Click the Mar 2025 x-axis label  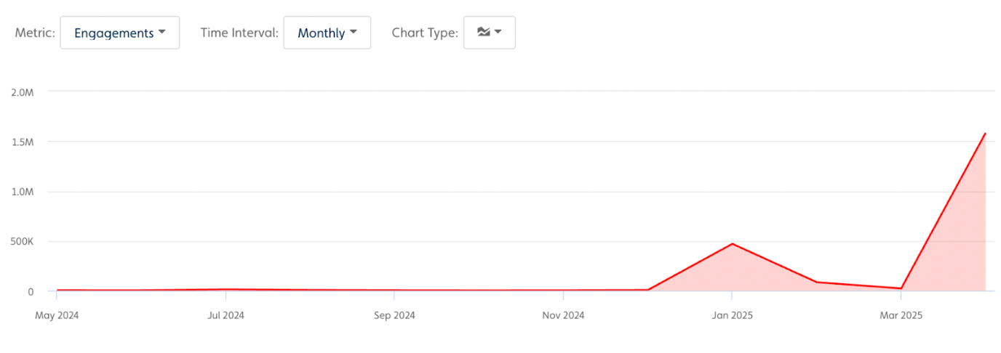[x=901, y=315]
